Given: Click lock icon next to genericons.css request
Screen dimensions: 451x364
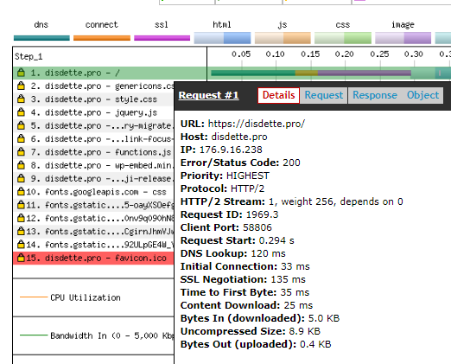Looking at the screenshot, I should pyautogui.click(x=21, y=86).
